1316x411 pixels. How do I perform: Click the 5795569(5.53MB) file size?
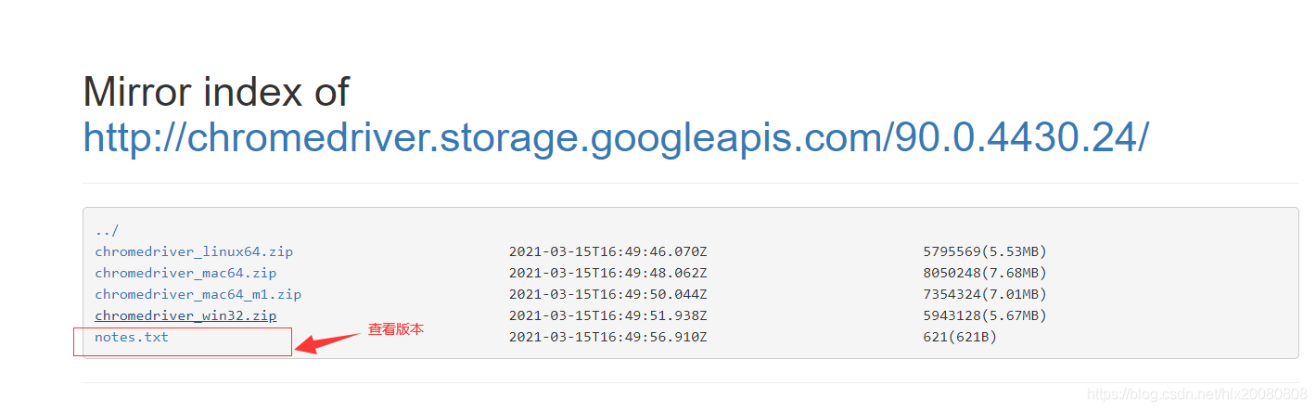point(984,251)
